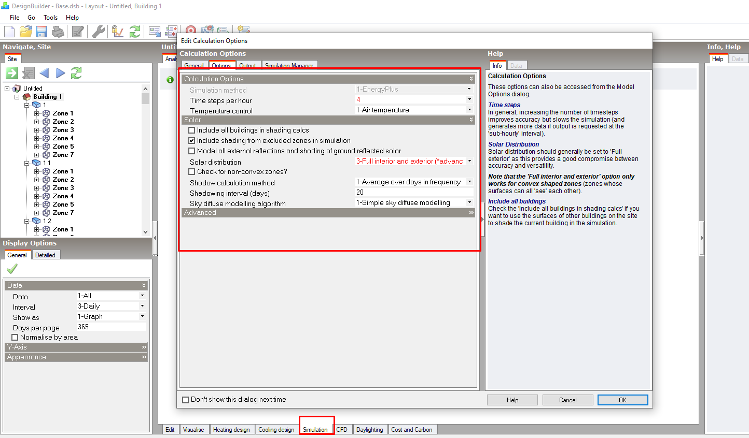Click the OK button

tap(622, 400)
